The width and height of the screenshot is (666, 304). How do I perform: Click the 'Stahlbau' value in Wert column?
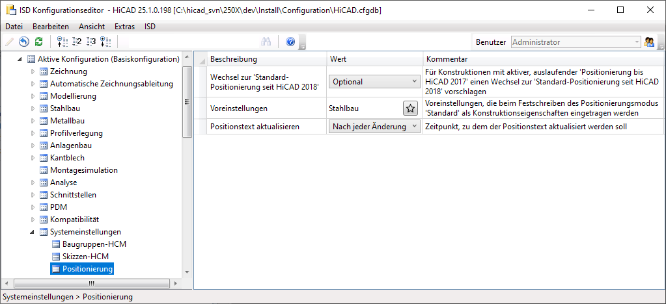(344, 108)
